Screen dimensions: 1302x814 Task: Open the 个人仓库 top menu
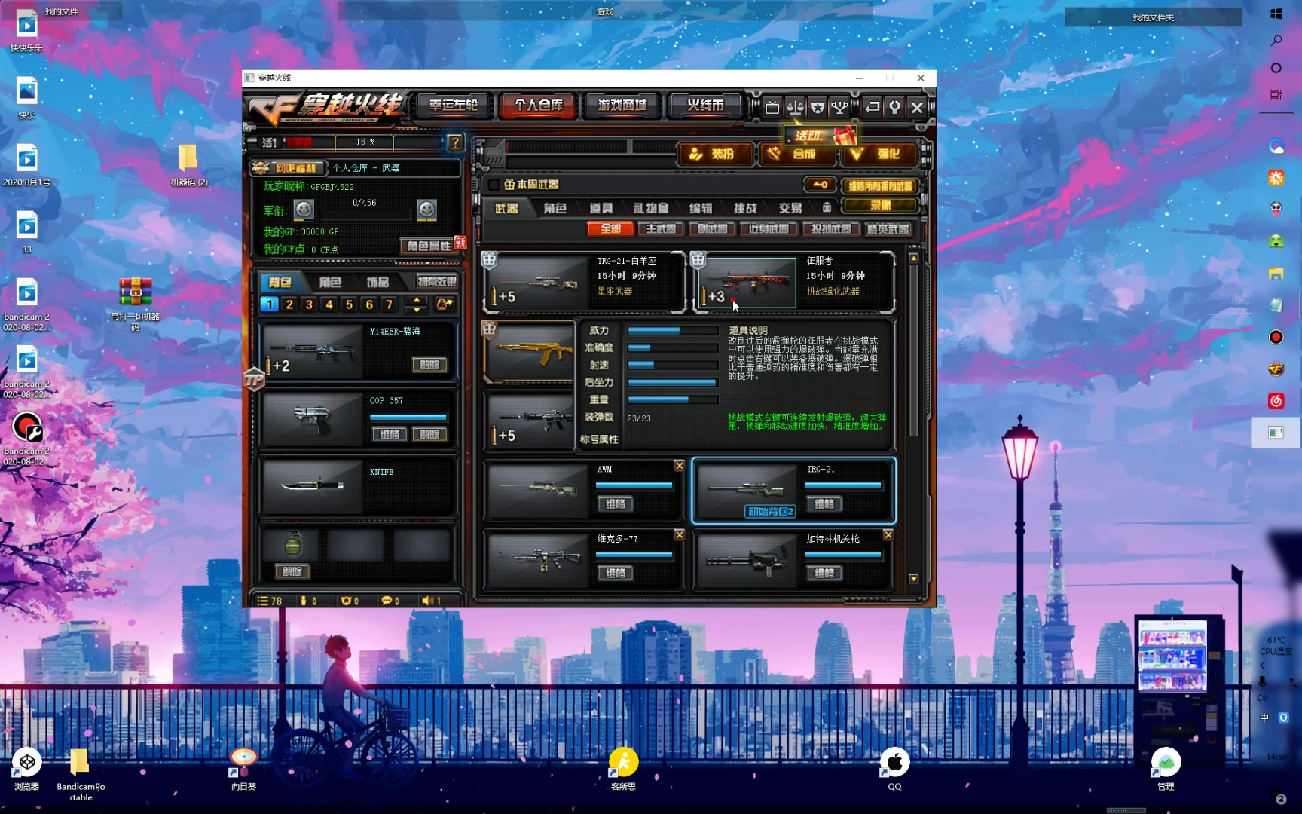(538, 106)
